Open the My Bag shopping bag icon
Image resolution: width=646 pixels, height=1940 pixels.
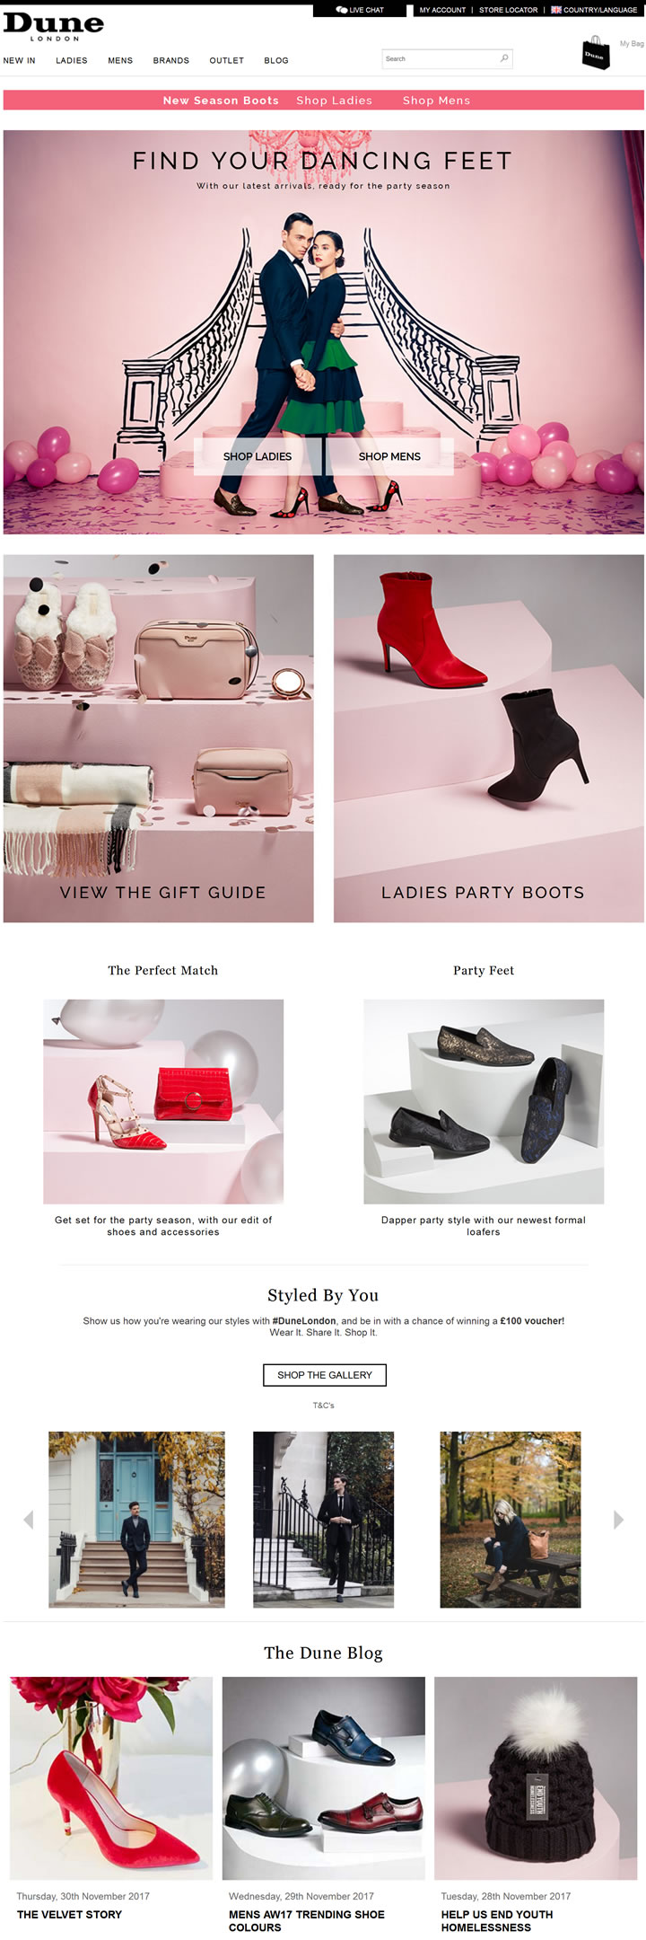point(596,53)
